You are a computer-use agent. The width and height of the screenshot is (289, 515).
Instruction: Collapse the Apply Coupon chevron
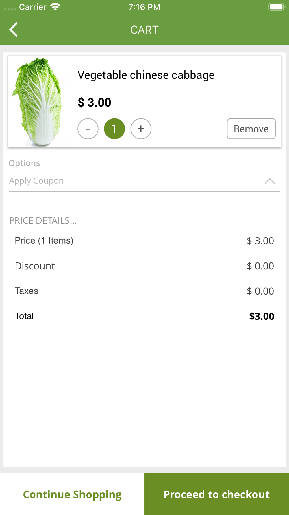[x=270, y=181]
